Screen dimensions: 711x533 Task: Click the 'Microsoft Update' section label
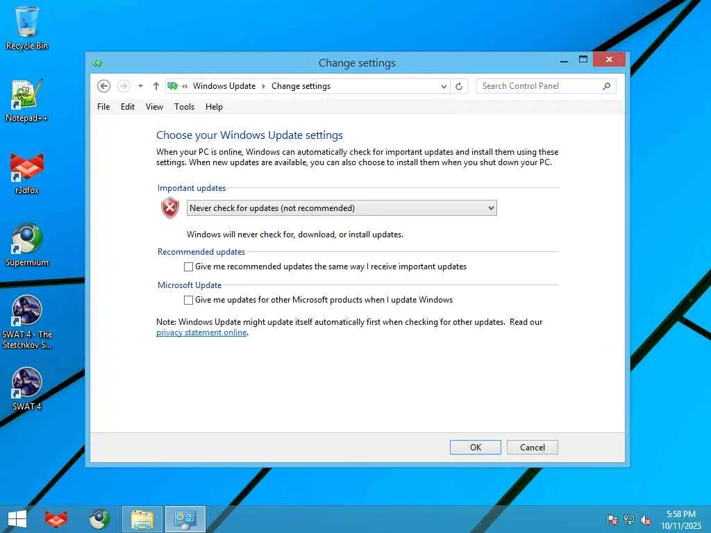[x=190, y=285]
